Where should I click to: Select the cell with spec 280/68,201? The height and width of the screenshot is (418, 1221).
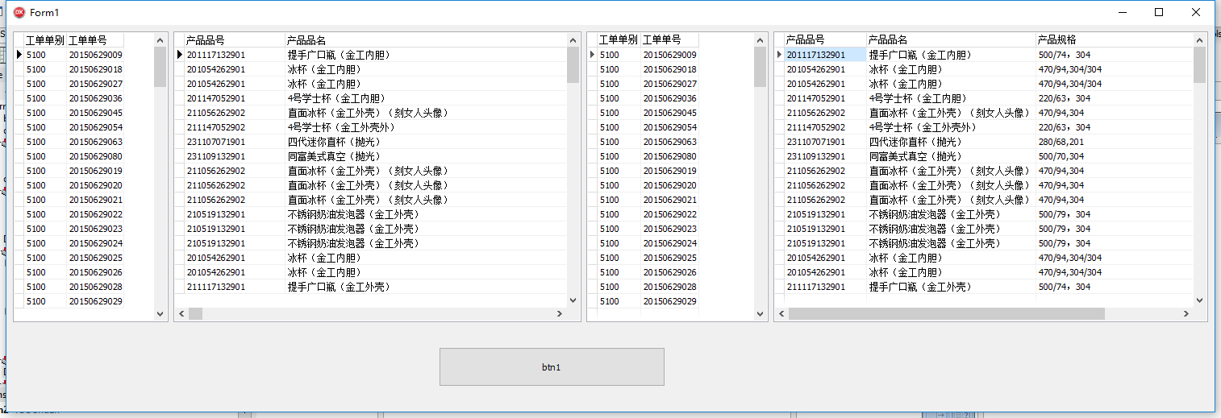1061,142
